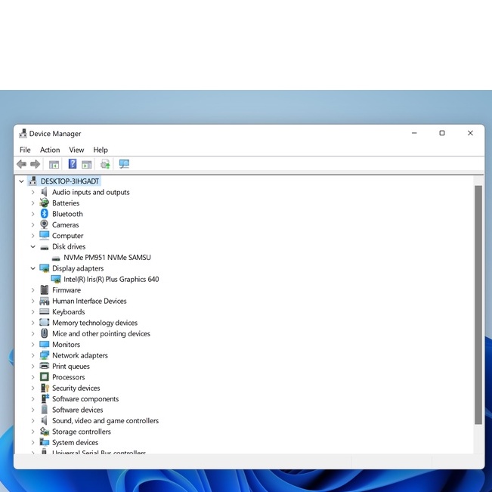Select the DESKTOP-3IHGADT root node
Screen dimensions: 492x492
pos(70,181)
